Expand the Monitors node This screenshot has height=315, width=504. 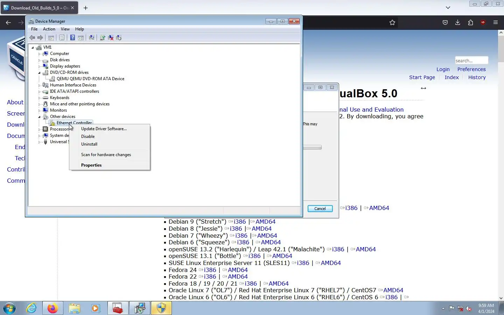click(x=40, y=111)
